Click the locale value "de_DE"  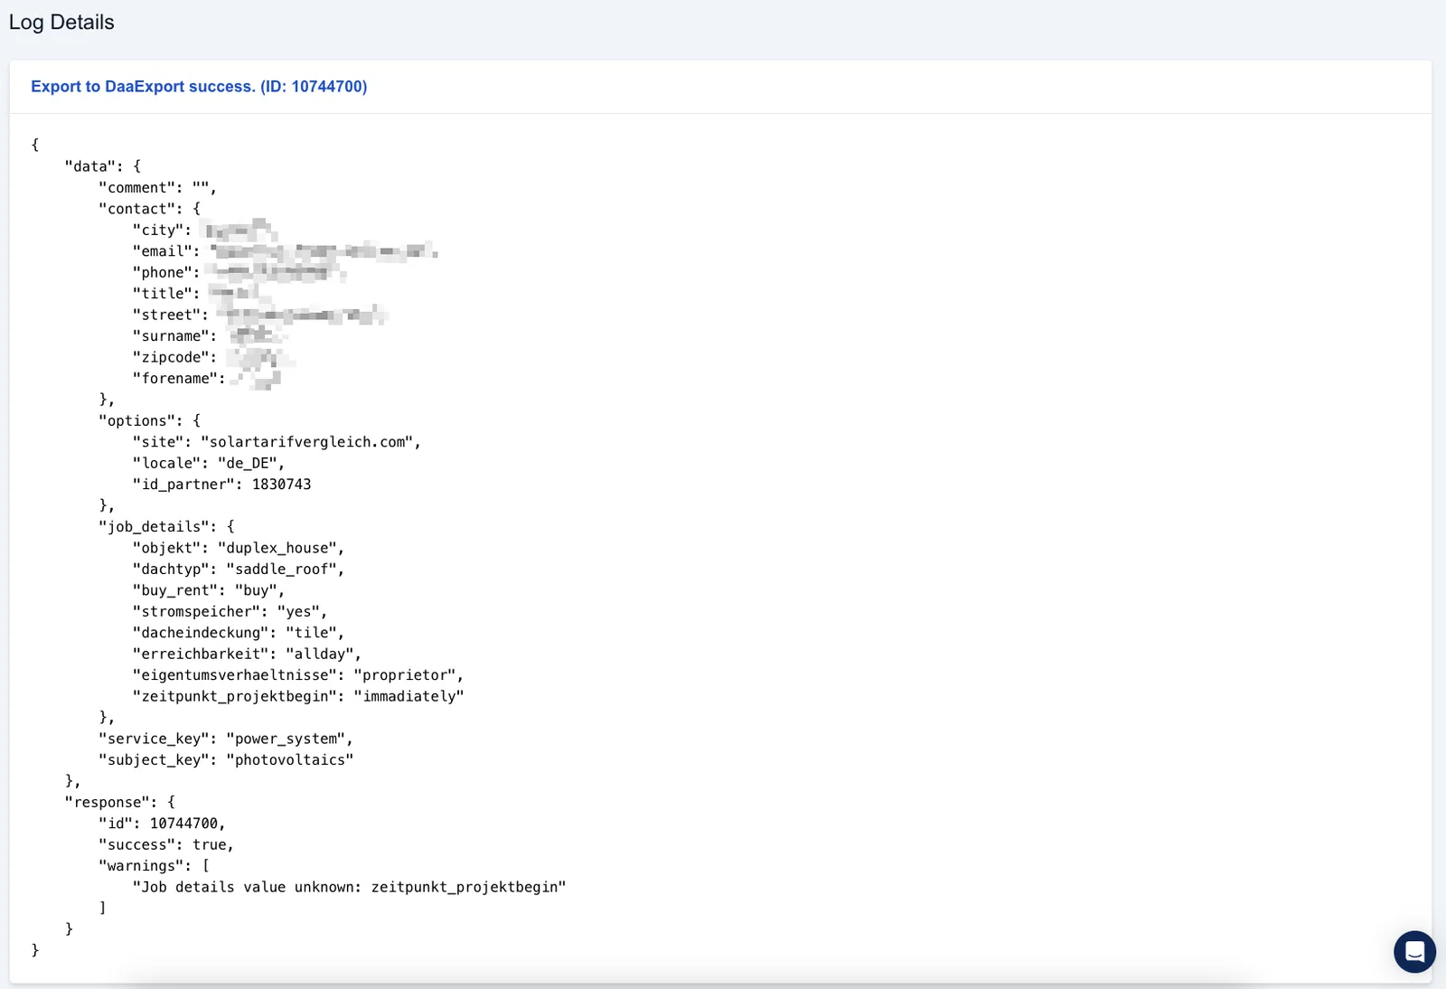coord(248,464)
